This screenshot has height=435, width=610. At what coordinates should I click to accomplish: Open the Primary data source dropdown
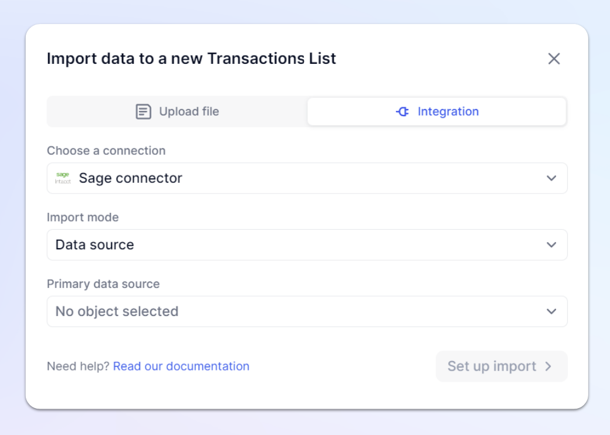307,311
